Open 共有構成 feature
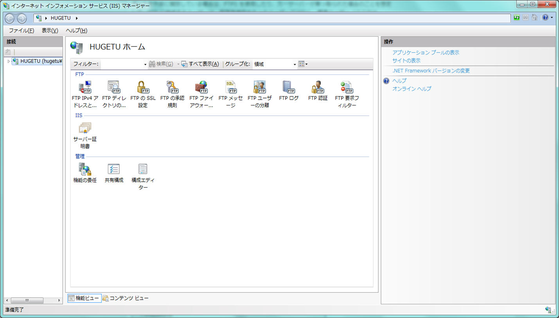The image size is (559, 318). pyautogui.click(x=114, y=173)
